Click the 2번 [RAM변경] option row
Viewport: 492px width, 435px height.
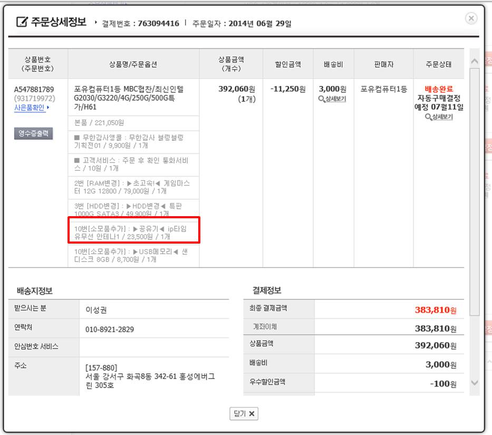[x=133, y=187]
